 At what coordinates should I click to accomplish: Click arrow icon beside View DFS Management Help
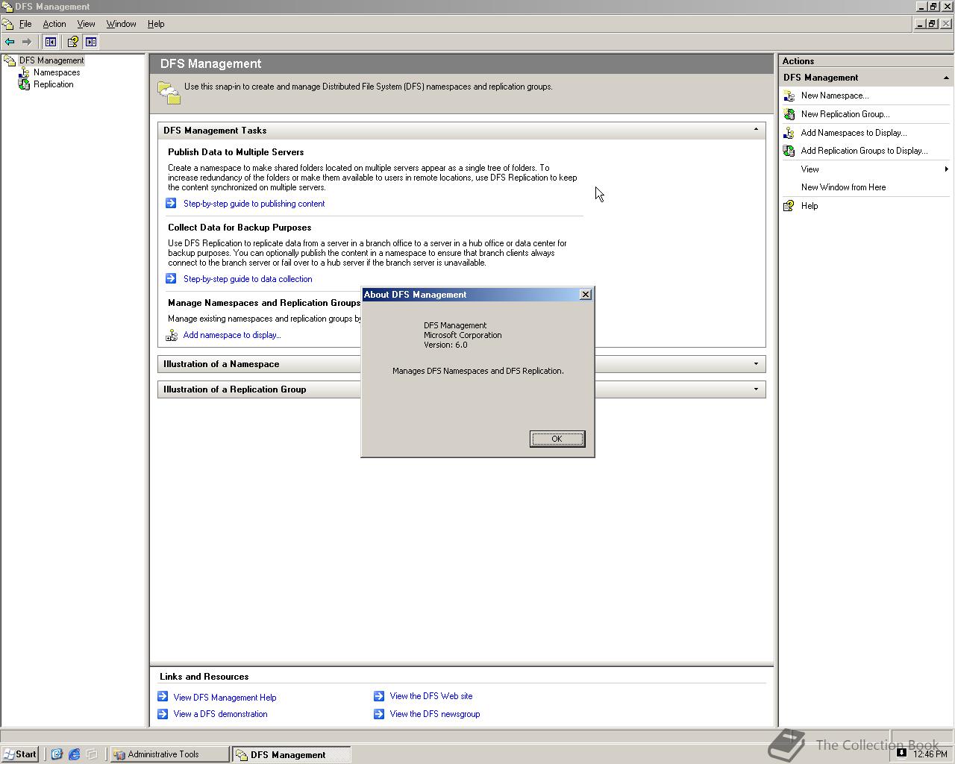[x=163, y=697]
